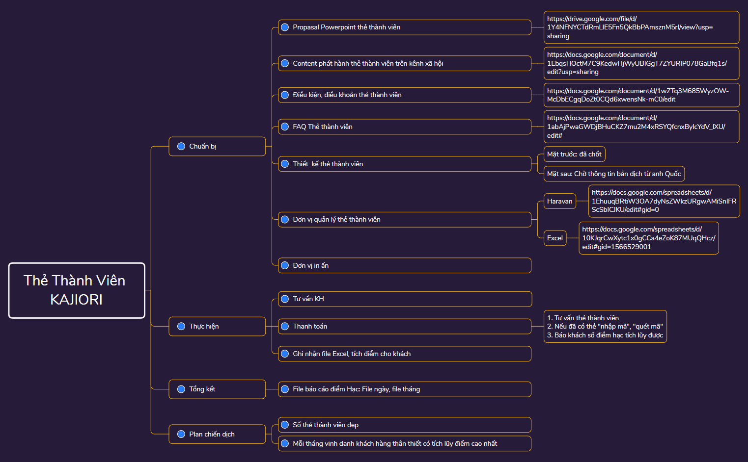Open the Haravan spreadsheet link ending gid=0
The height and width of the screenshot is (462, 748).
[x=664, y=201]
